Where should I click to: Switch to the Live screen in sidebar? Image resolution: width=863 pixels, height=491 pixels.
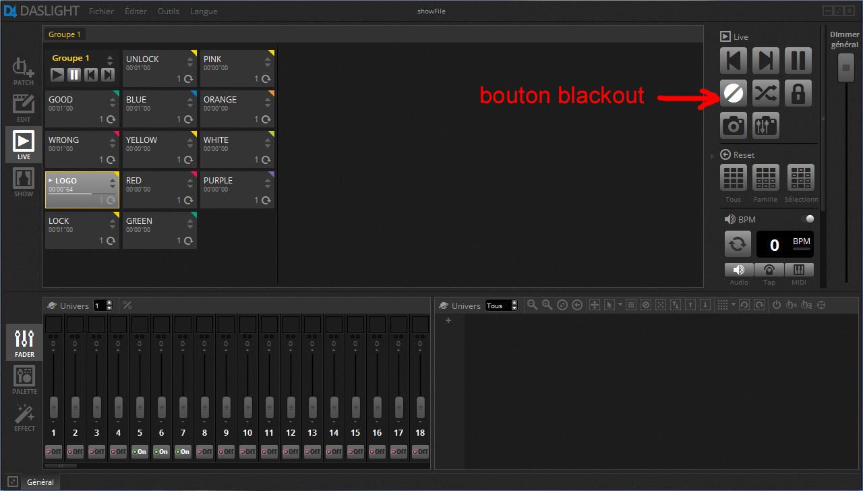(24, 145)
